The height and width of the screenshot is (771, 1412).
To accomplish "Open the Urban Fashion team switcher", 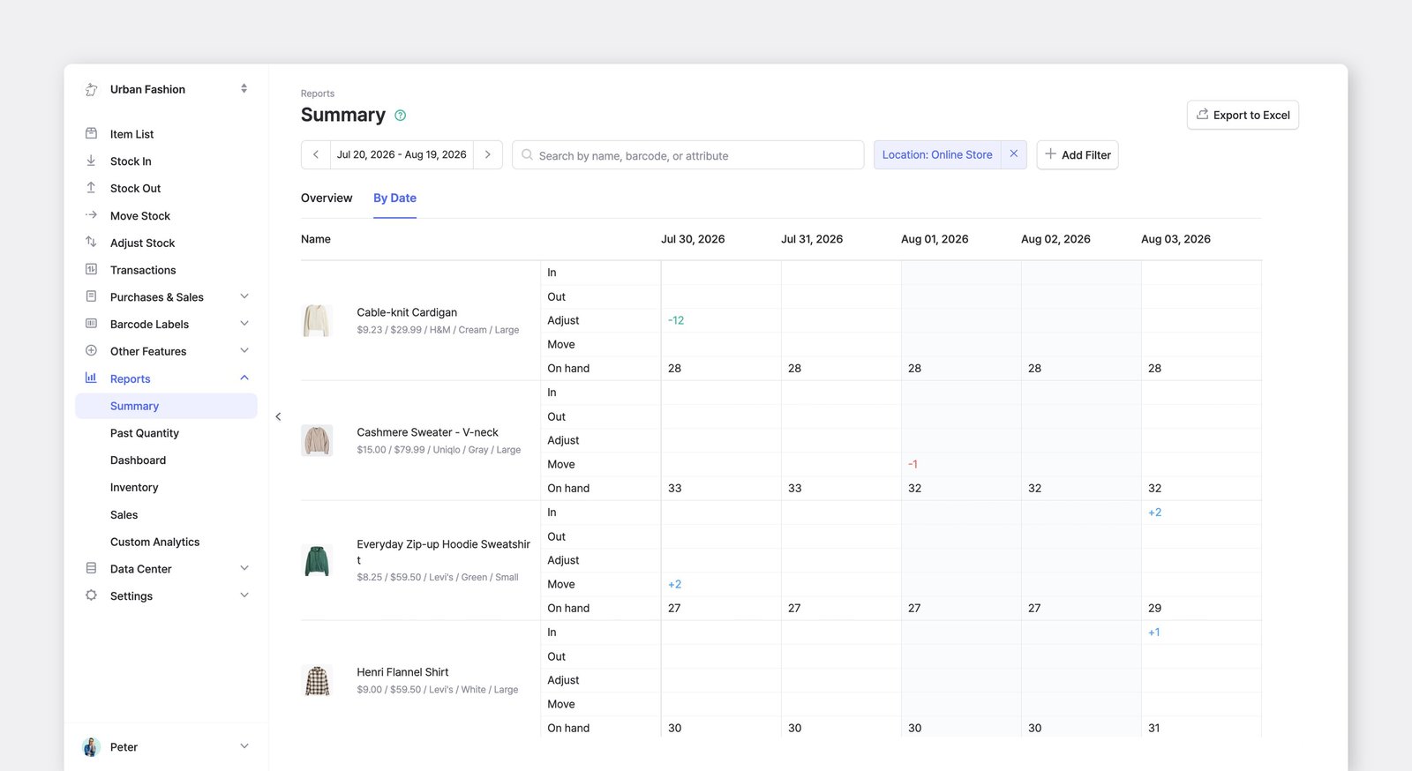I will 244,89.
